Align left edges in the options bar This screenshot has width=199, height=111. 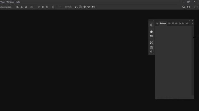(17, 7)
